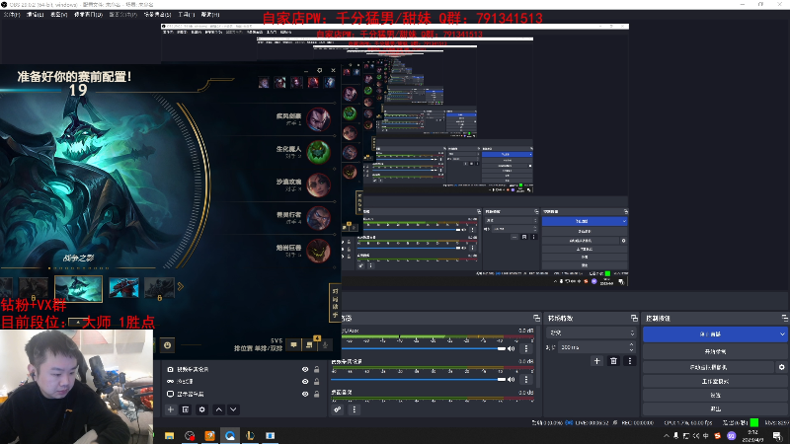Viewport: 790px width, 444px height.
Task: Add a transition with the plus icon
Action: tap(597, 361)
